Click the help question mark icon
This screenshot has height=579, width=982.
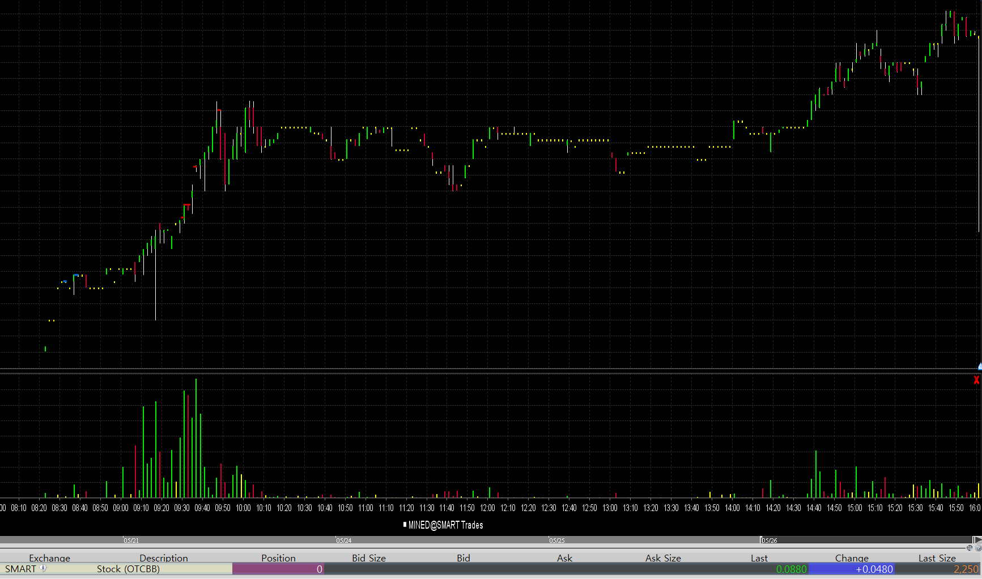pyautogui.click(x=978, y=548)
